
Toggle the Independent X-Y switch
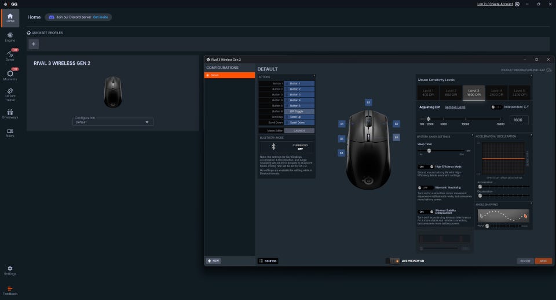coord(496,107)
